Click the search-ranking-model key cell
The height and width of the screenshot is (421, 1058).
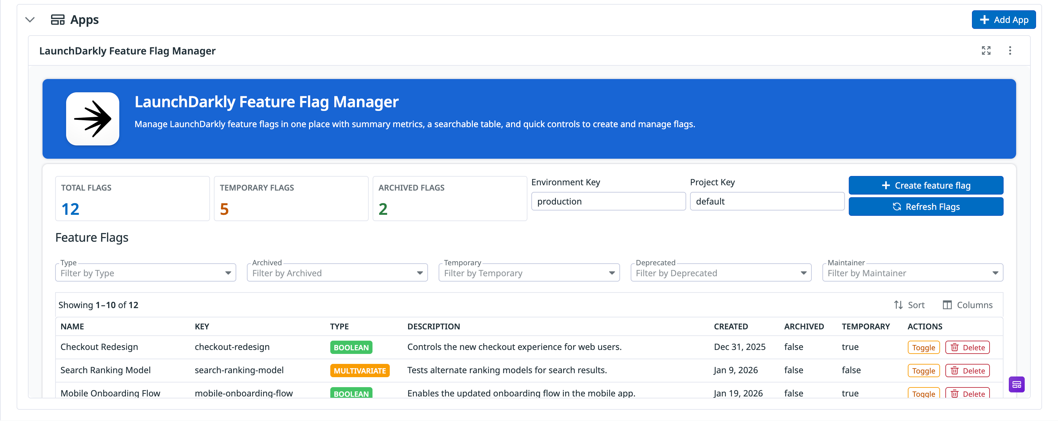click(x=239, y=370)
